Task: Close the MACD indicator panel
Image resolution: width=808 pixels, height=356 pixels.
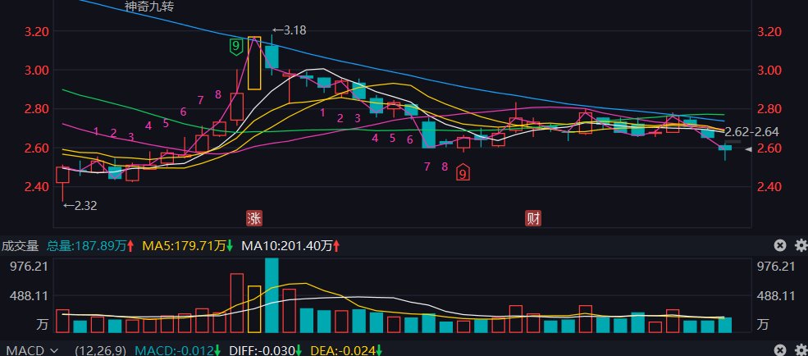Action: pos(780,350)
